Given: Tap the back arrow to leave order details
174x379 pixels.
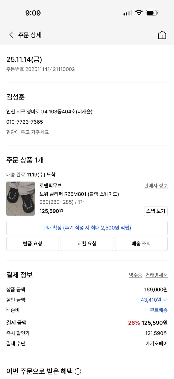Looking at the screenshot, I should coord(11,35).
